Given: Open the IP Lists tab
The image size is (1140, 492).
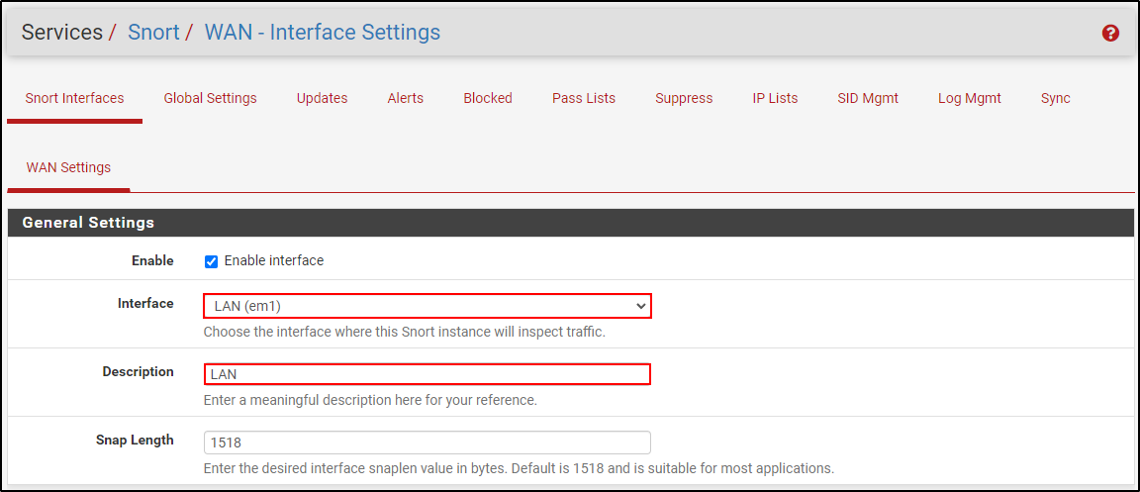Looking at the screenshot, I should coord(775,98).
